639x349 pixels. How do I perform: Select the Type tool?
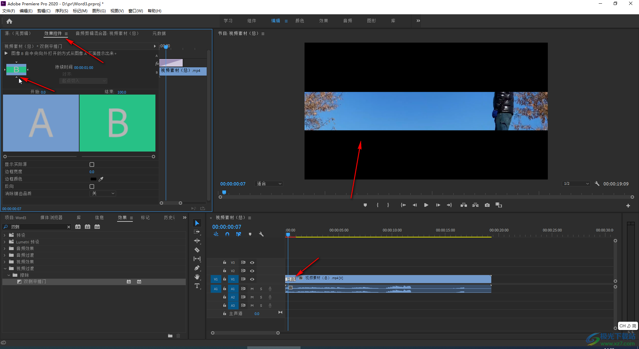point(197,286)
